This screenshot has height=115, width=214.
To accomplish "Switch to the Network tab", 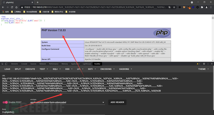I will coord(42,64).
